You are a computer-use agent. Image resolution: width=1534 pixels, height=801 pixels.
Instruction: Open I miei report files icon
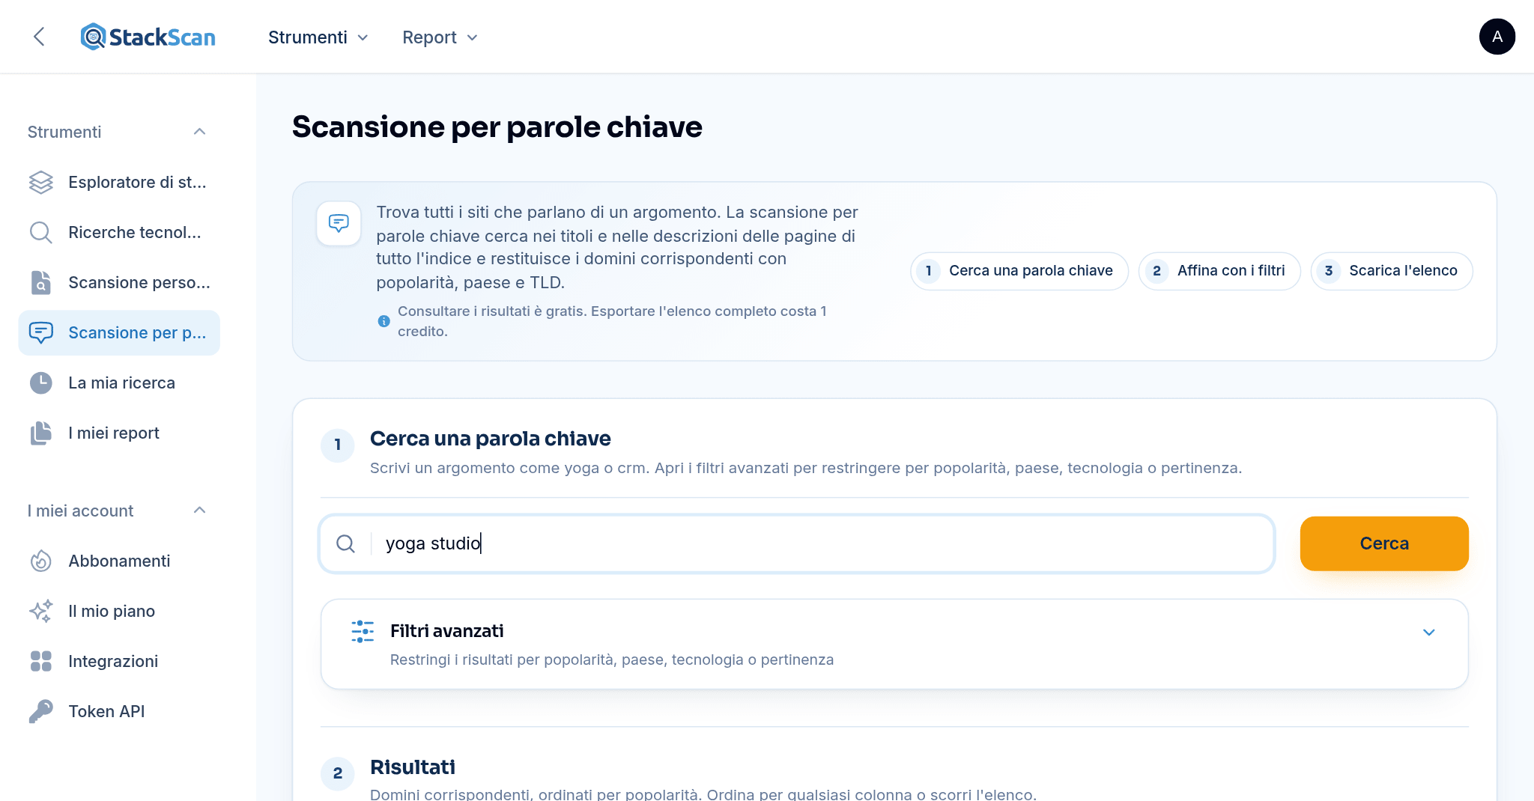[x=41, y=433]
